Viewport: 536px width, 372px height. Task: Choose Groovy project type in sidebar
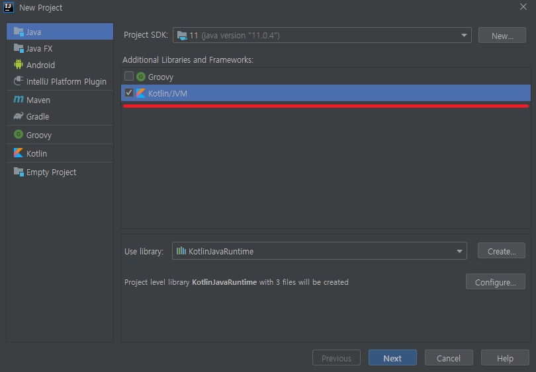click(x=60, y=135)
